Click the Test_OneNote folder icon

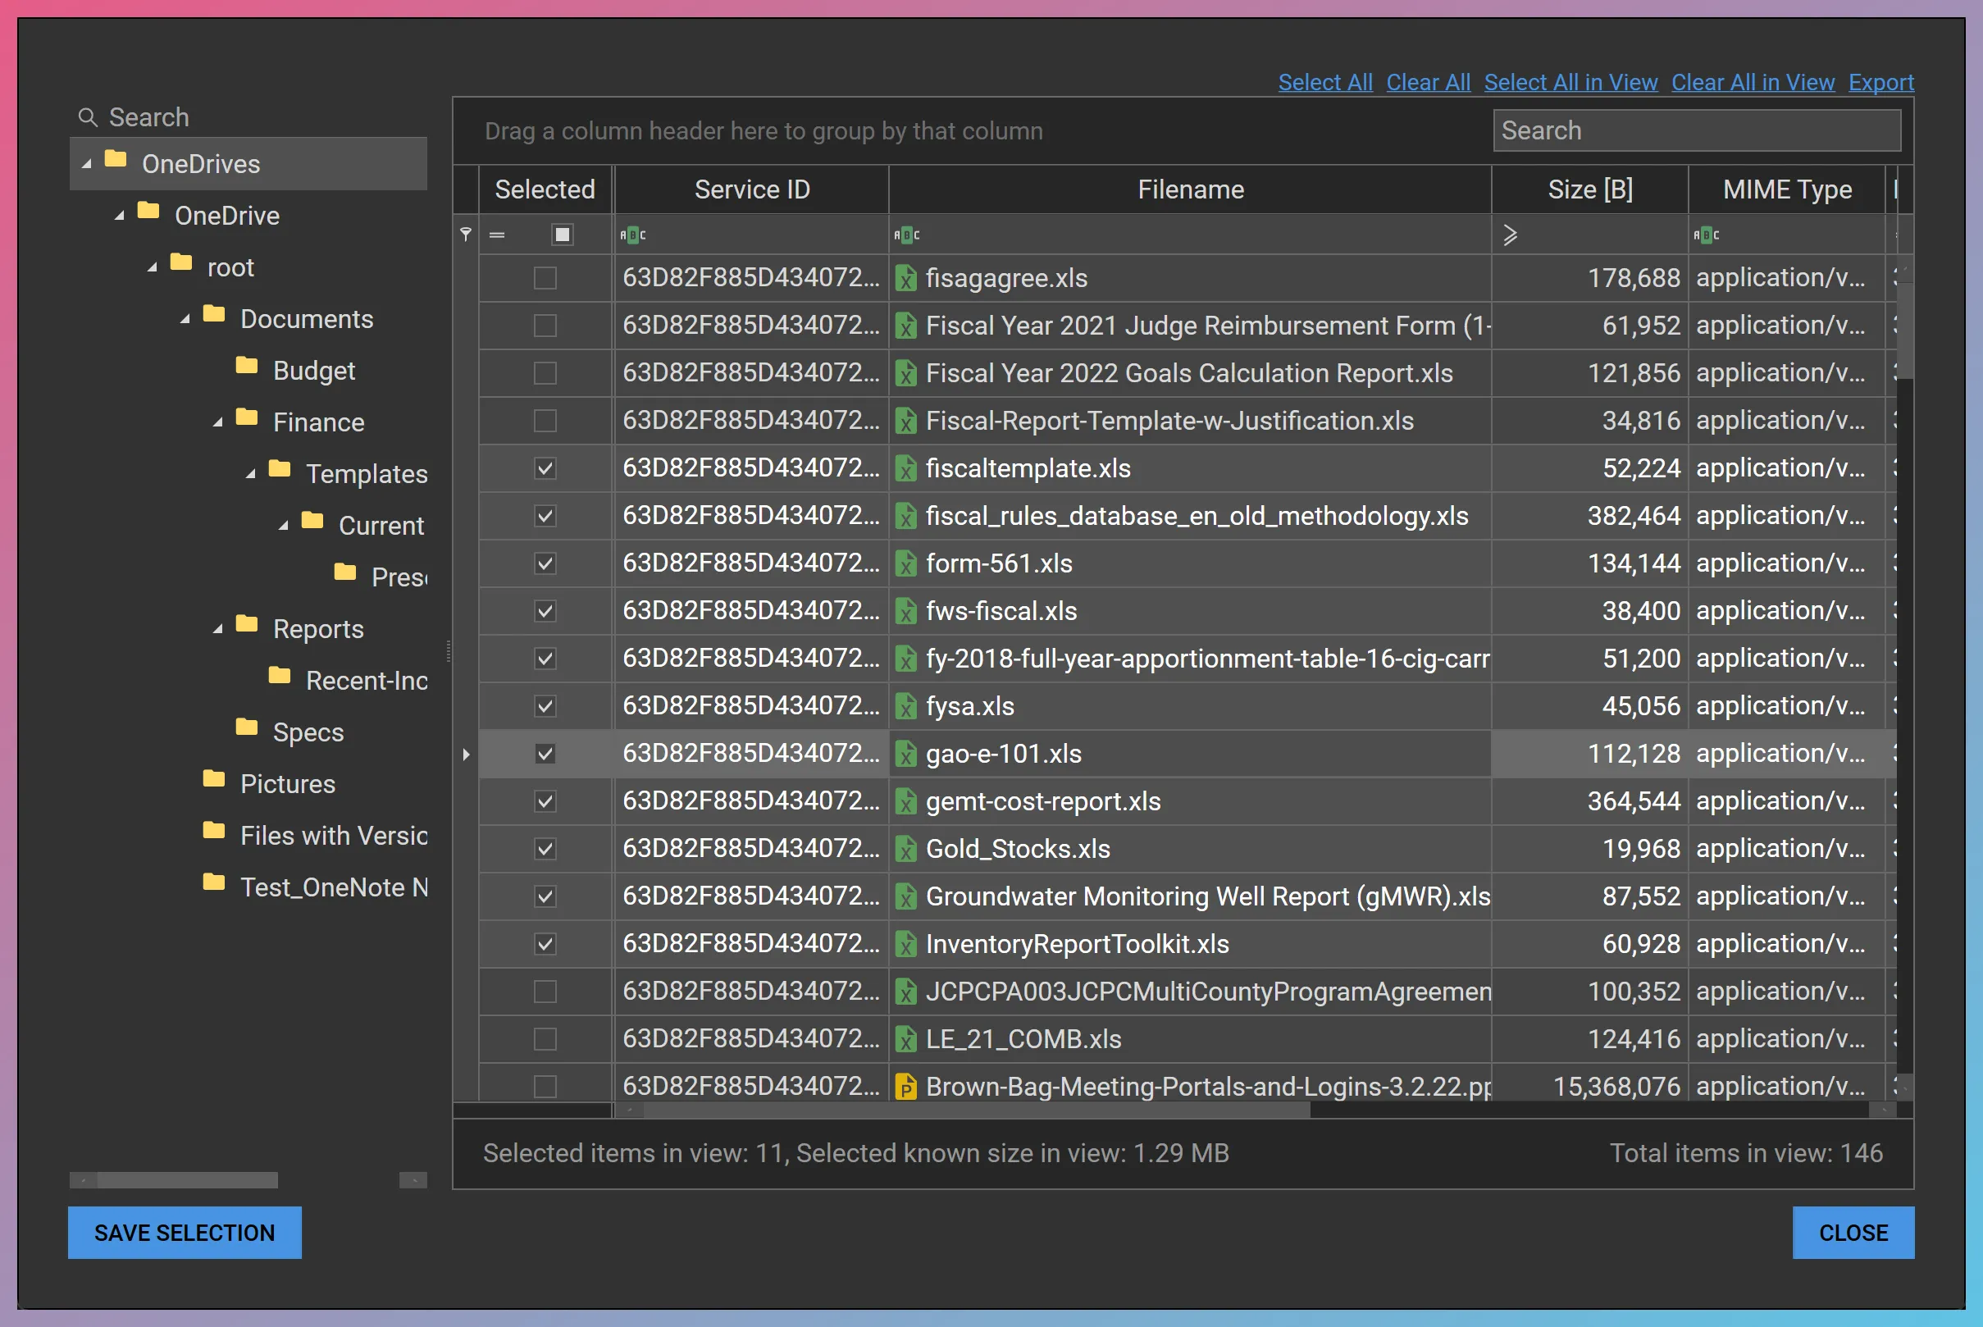coord(214,882)
